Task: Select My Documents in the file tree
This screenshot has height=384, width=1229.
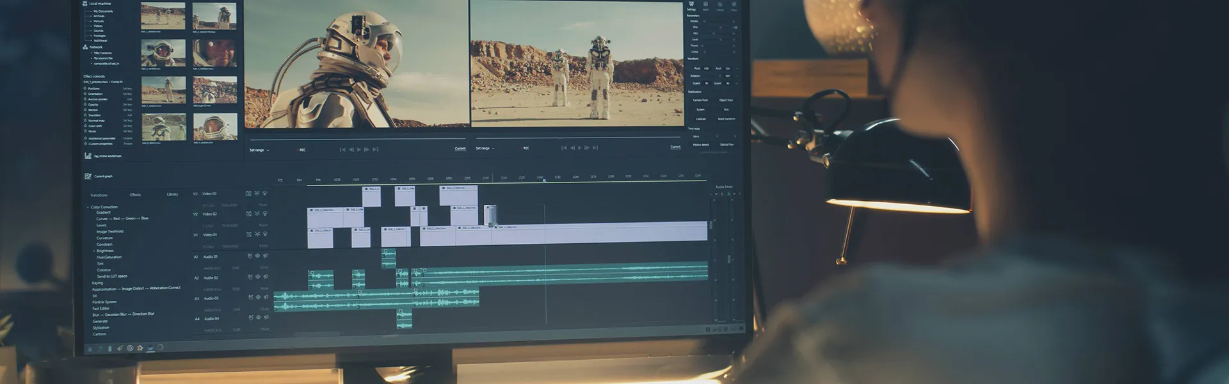Action: pos(103,11)
